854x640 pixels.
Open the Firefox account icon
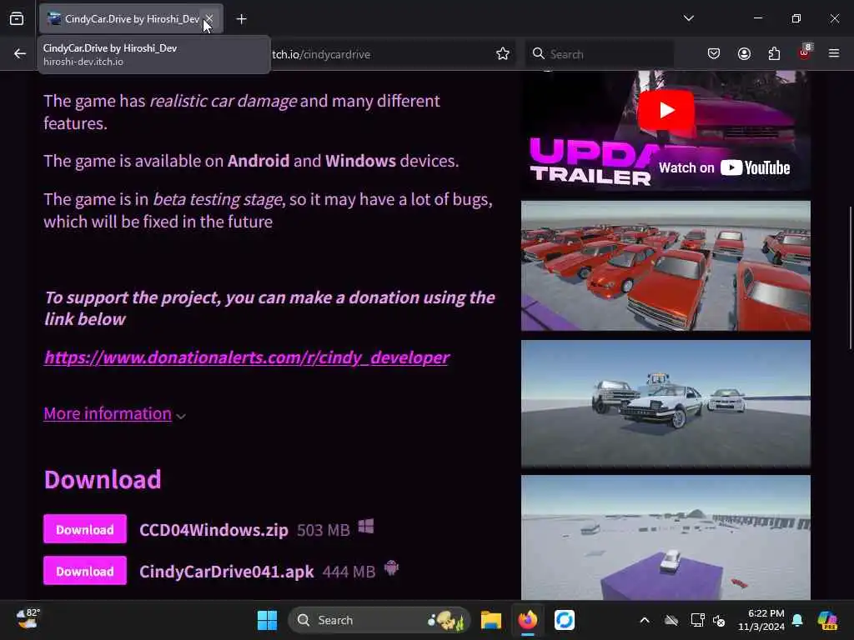(x=744, y=54)
